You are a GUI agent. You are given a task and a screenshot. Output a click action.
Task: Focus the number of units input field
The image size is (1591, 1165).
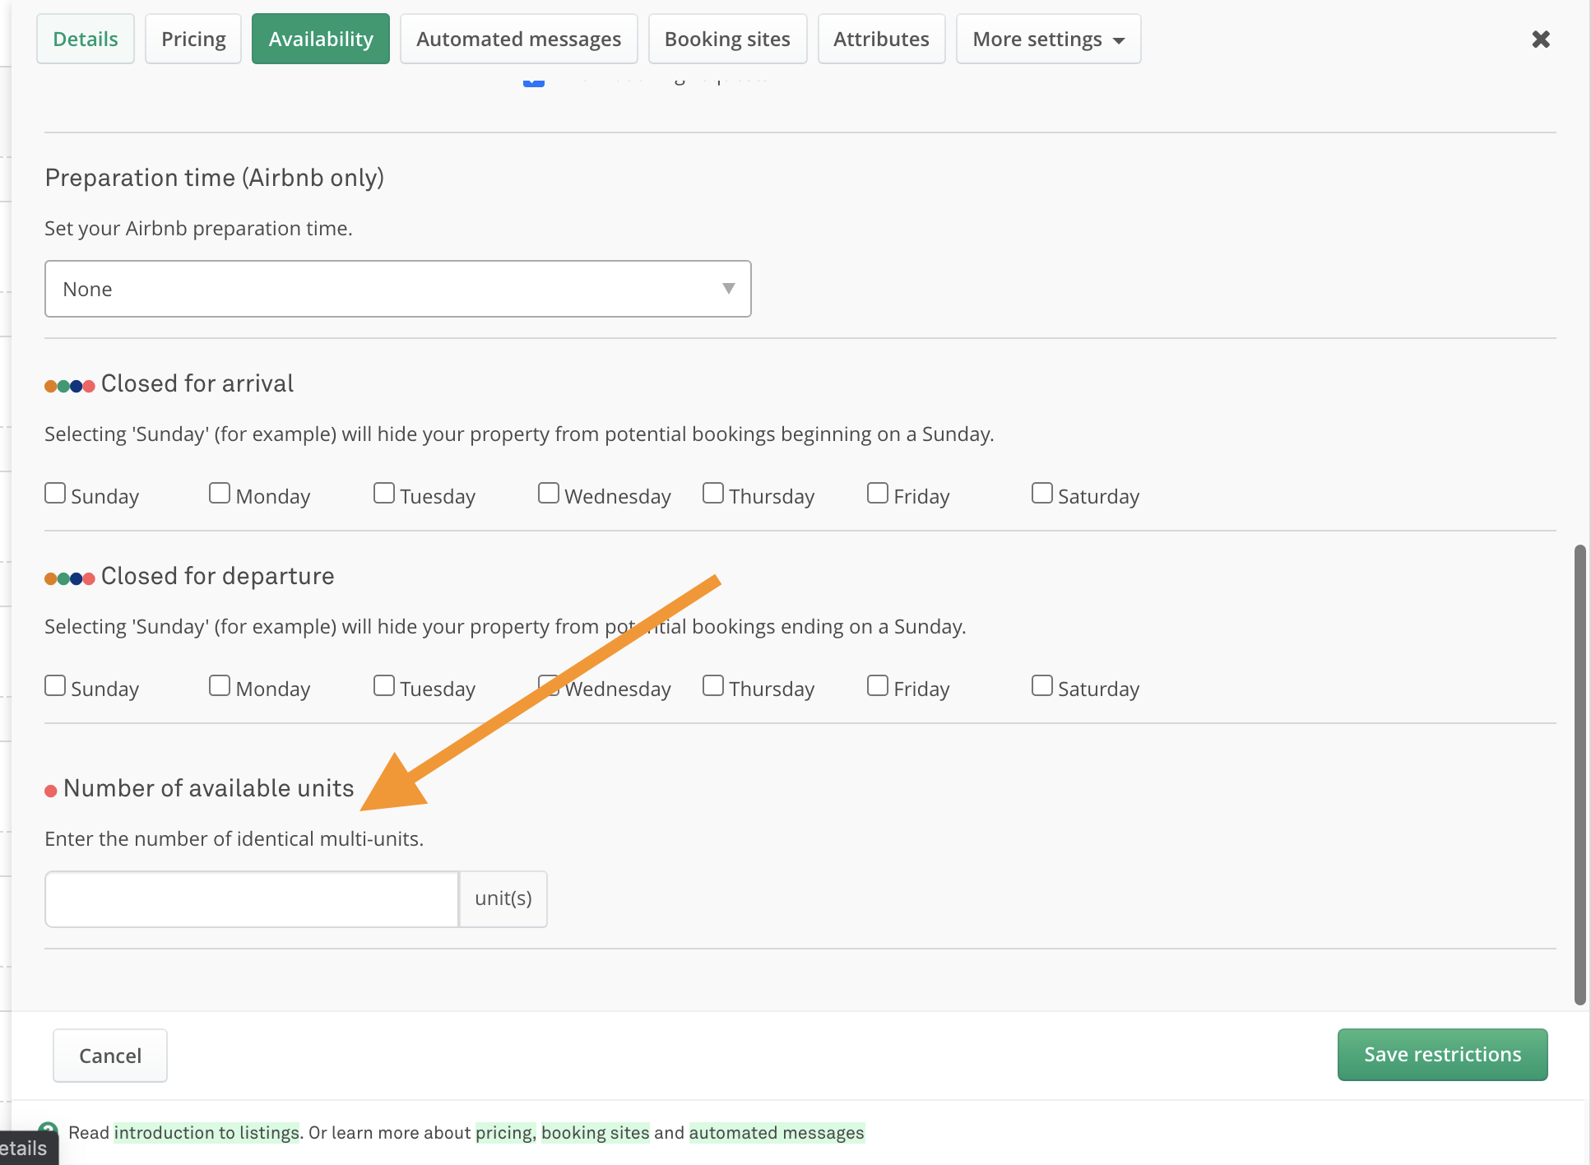coord(252,898)
